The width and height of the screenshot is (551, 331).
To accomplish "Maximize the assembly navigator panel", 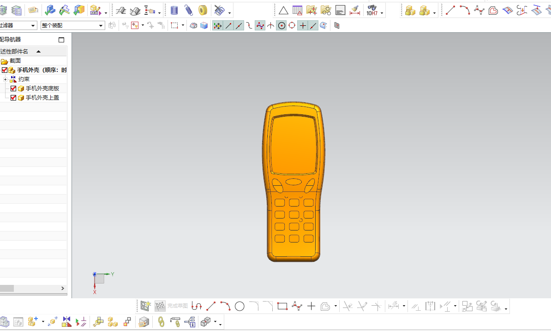I will click(x=61, y=40).
